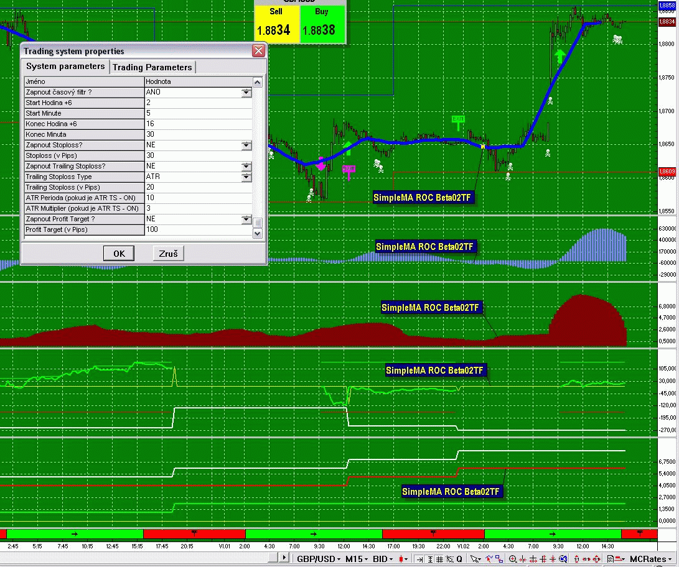This screenshot has height=567, width=679.
Task: Close the Trading system properties dialog
Action: point(258,51)
